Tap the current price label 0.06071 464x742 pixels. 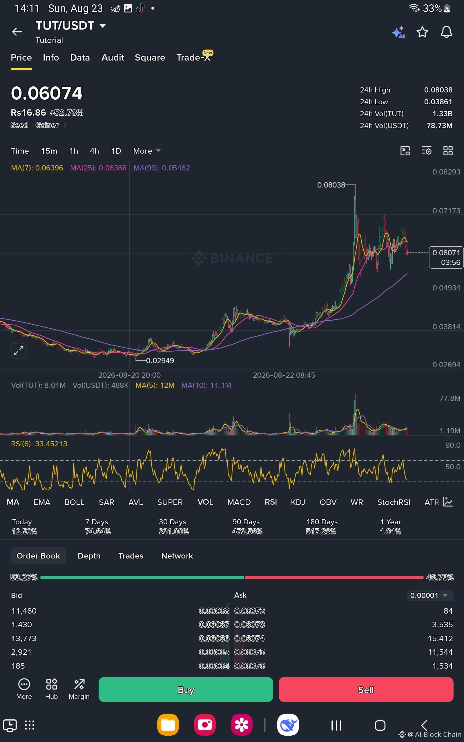coord(446,257)
